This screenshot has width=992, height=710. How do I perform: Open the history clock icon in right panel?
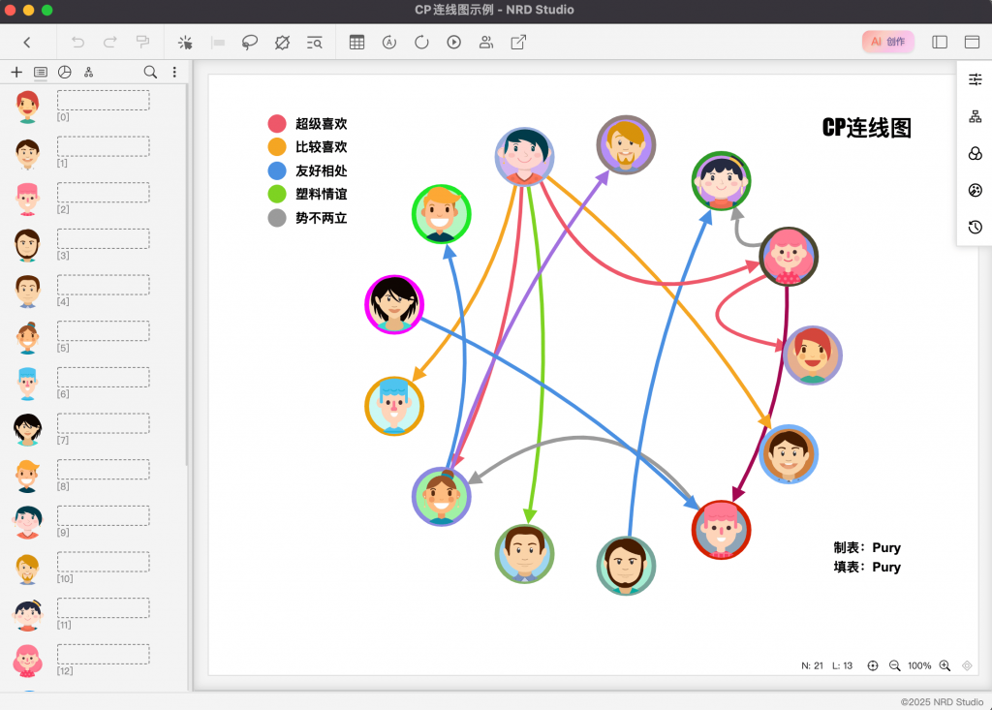coord(975,227)
